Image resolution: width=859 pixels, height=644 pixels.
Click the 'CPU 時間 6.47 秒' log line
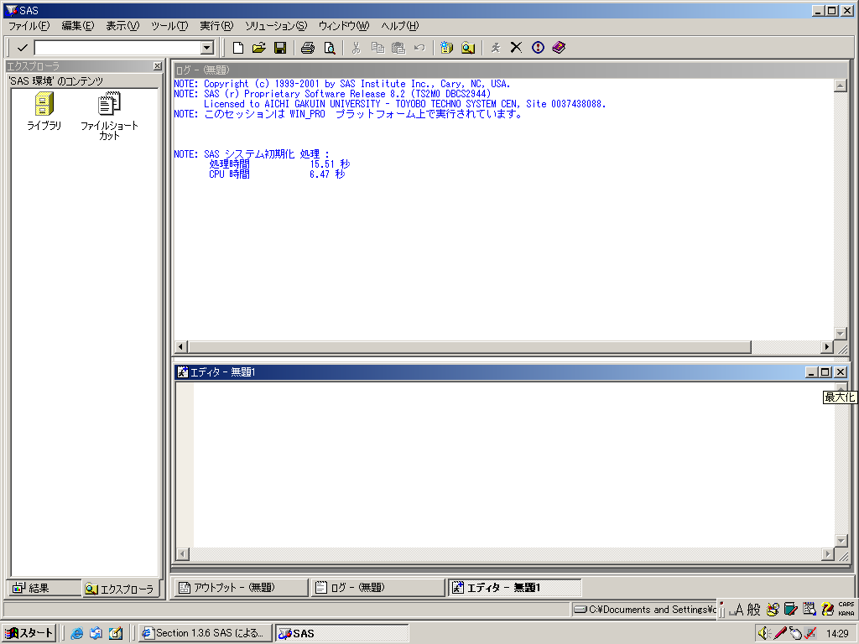pyautogui.click(x=277, y=174)
